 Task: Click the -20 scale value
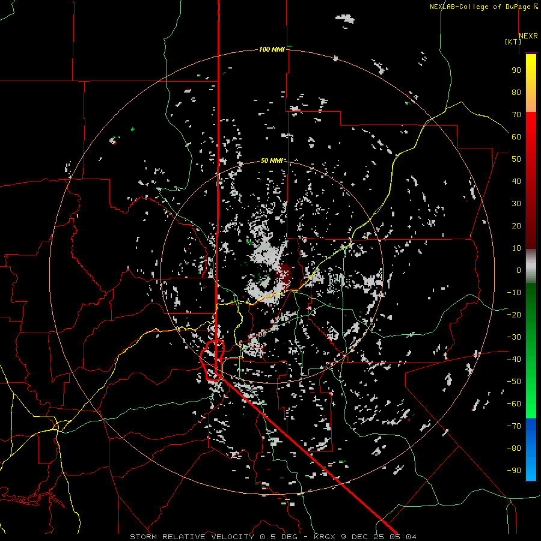pyautogui.click(x=514, y=314)
